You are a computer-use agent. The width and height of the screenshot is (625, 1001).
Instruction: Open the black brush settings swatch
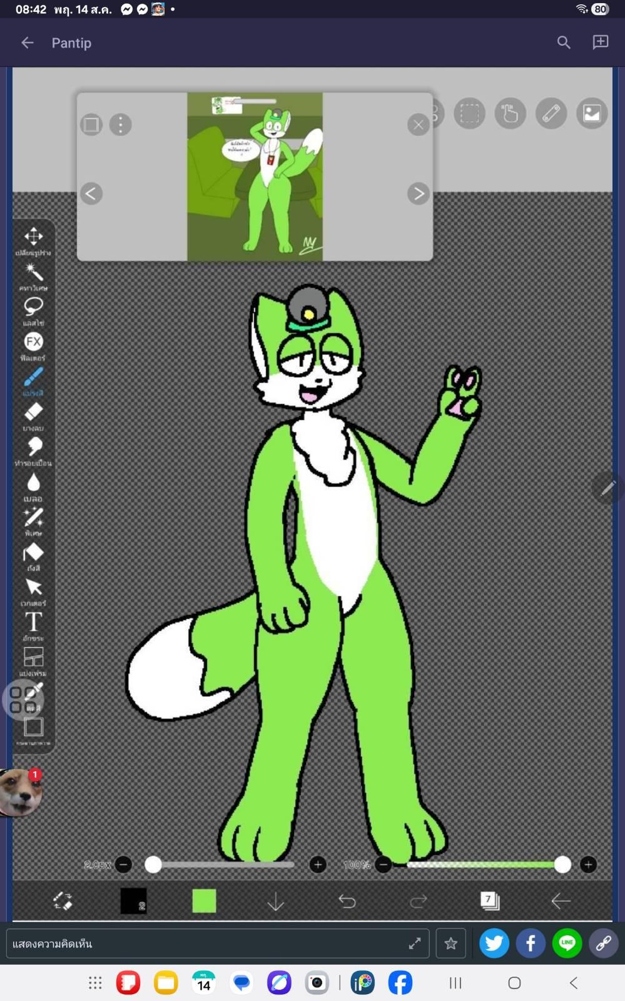pyautogui.click(x=133, y=901)
